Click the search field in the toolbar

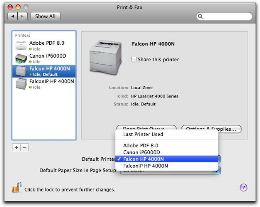tap(224, 16)
